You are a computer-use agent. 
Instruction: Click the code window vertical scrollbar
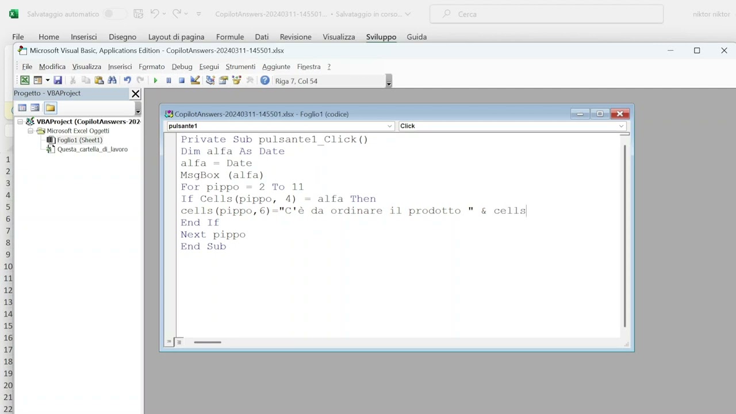click(x=625, y=236)
